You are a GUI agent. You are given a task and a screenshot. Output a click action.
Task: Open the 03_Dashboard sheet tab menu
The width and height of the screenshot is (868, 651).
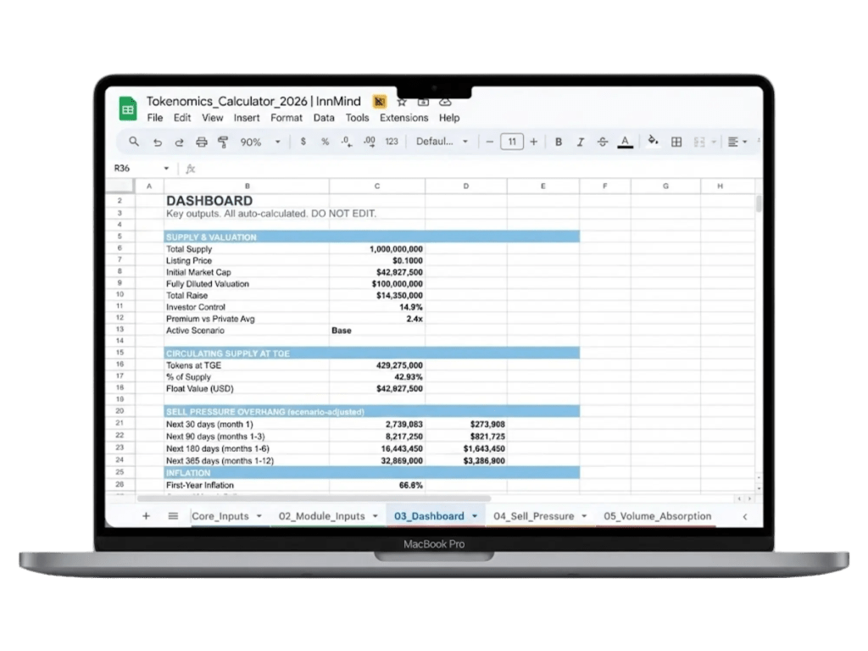[474, 515]
